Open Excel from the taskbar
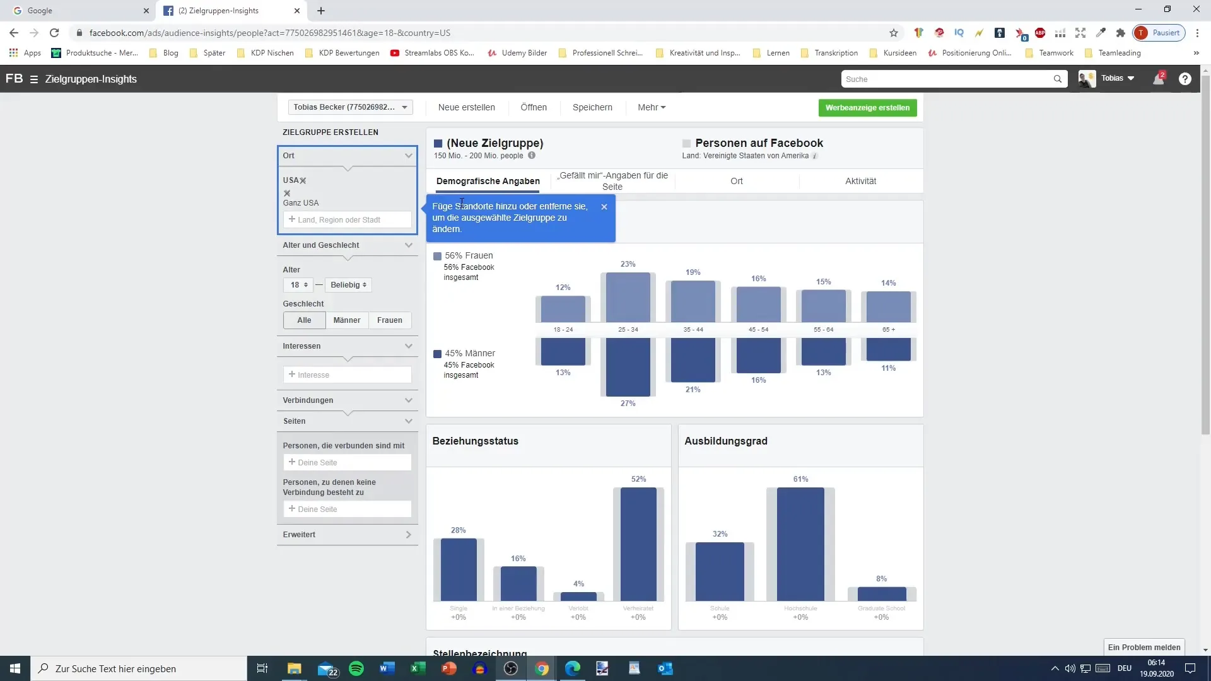 (418, 668)
